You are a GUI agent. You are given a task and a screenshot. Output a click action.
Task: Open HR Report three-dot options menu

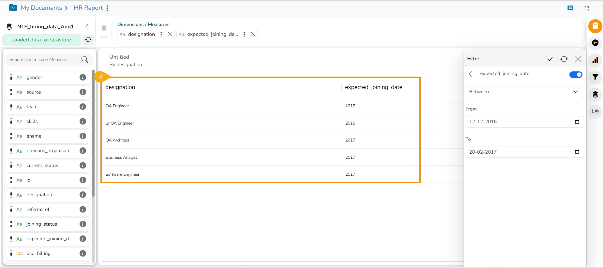point(107,8)
